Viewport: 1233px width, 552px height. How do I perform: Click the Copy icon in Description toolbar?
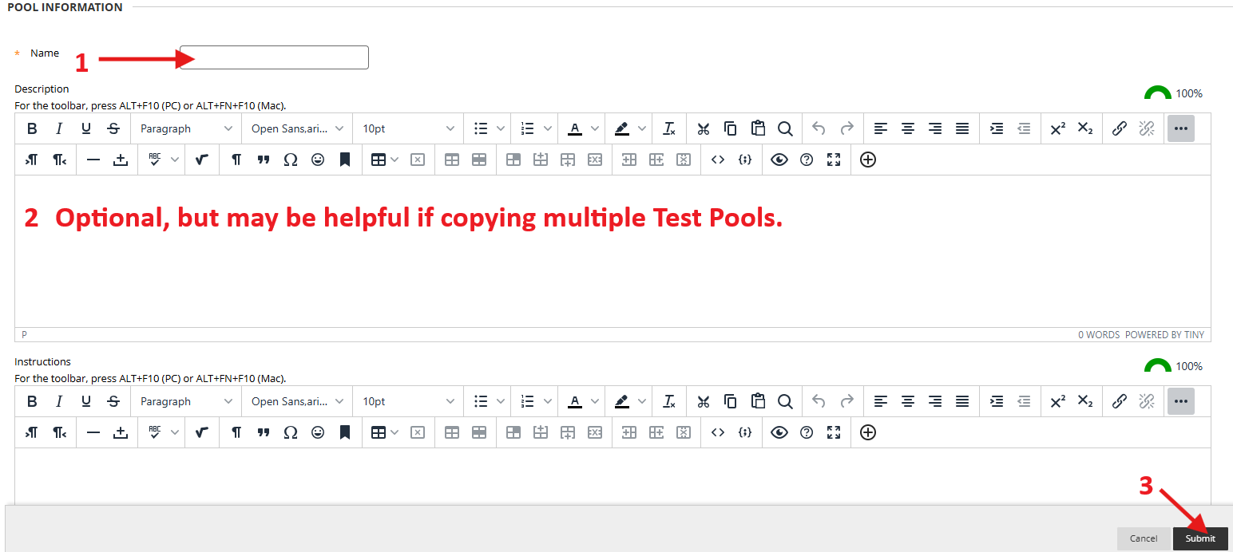[x=730, y=128]
